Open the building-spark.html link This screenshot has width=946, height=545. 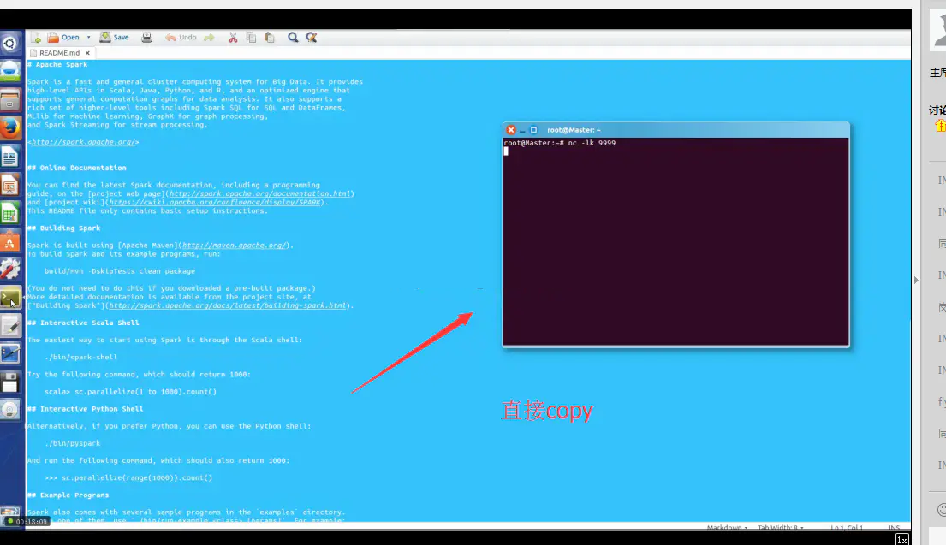[x=228, y=305]
